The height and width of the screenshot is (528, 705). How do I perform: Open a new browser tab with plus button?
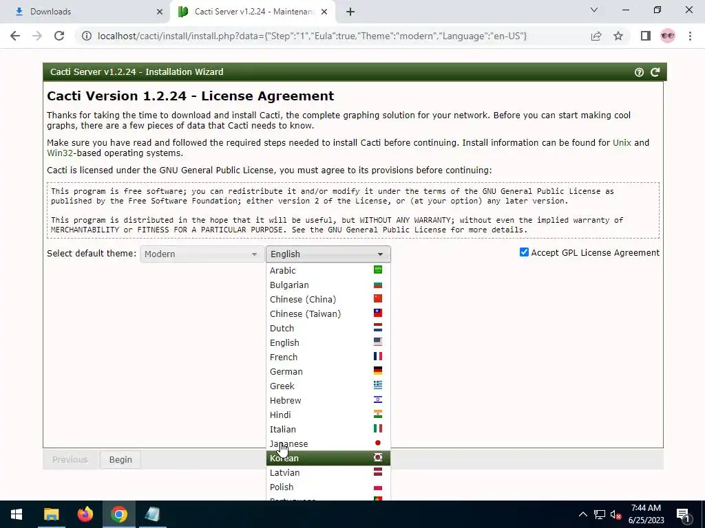pos(350,12)
